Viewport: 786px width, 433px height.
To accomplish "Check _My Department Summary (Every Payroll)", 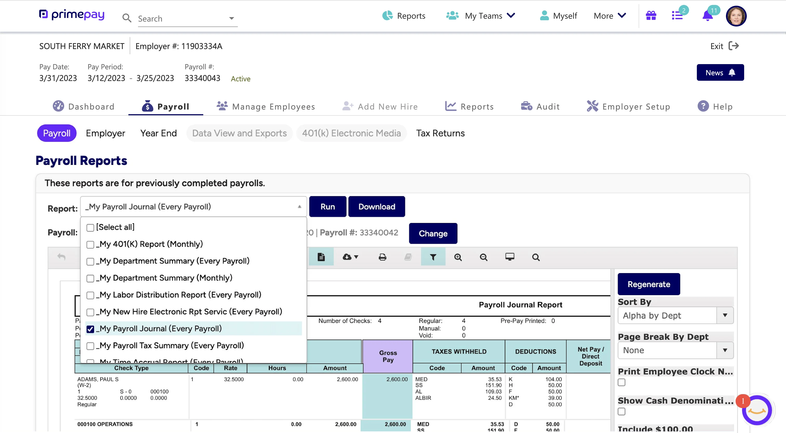I will pyautogui.click(x=90, y=261).
